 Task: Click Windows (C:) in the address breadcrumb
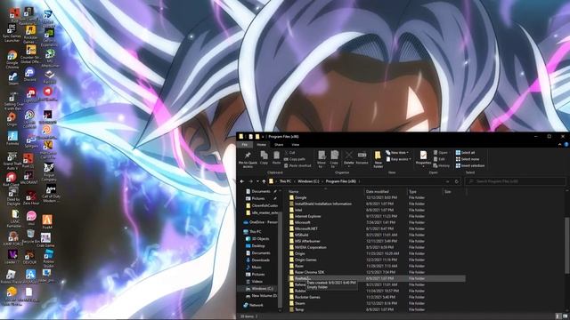[x=308, y=181]
